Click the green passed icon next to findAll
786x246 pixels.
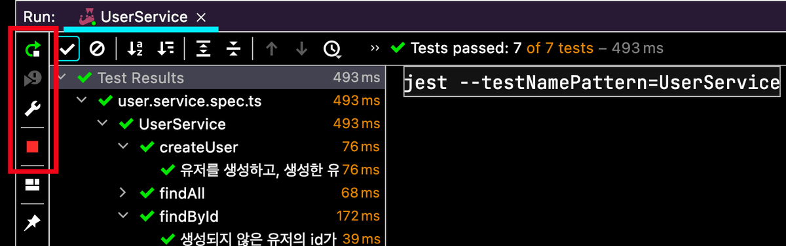coord(147,193)
